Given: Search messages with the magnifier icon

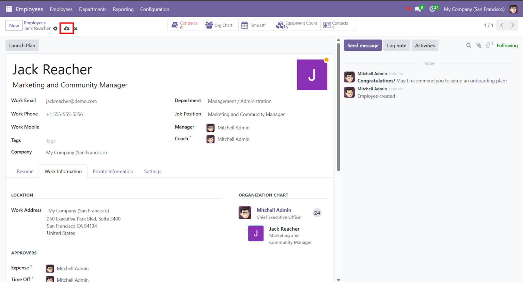Looking at the screenshot, I should (x=469, y=45).
